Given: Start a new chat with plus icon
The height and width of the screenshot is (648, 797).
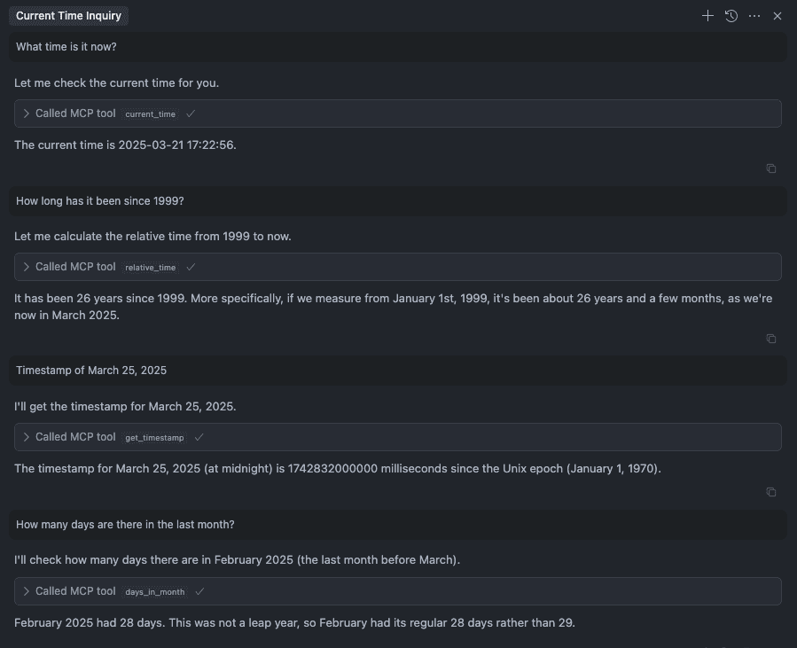Looking at the screenshot, I should point(707,16).
